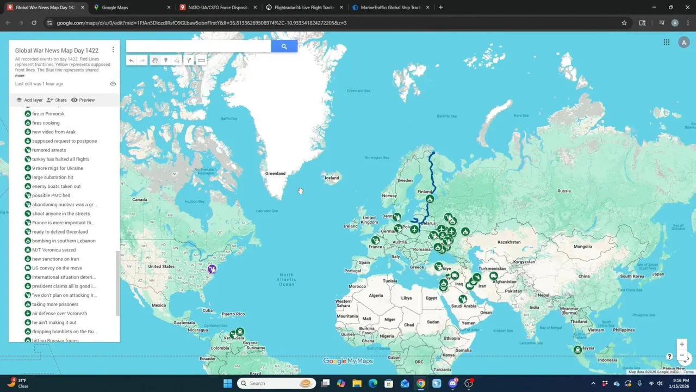The image size is (696, 392).
Task: Click Add layer
Action: click(x=29, y=100)
